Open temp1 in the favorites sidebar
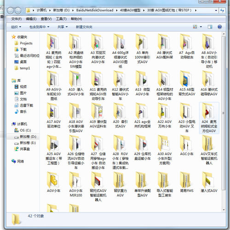 (25, 68)
